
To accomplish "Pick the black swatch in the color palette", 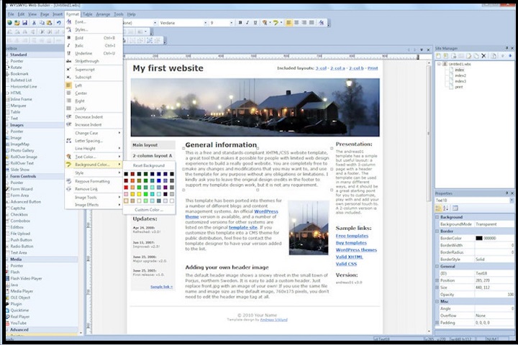I will click(x=127, y=174).
